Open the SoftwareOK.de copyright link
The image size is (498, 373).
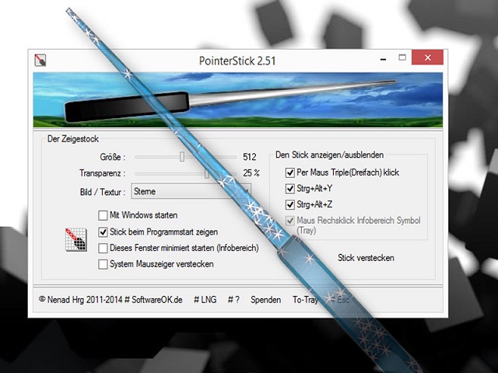click(110, 300)
